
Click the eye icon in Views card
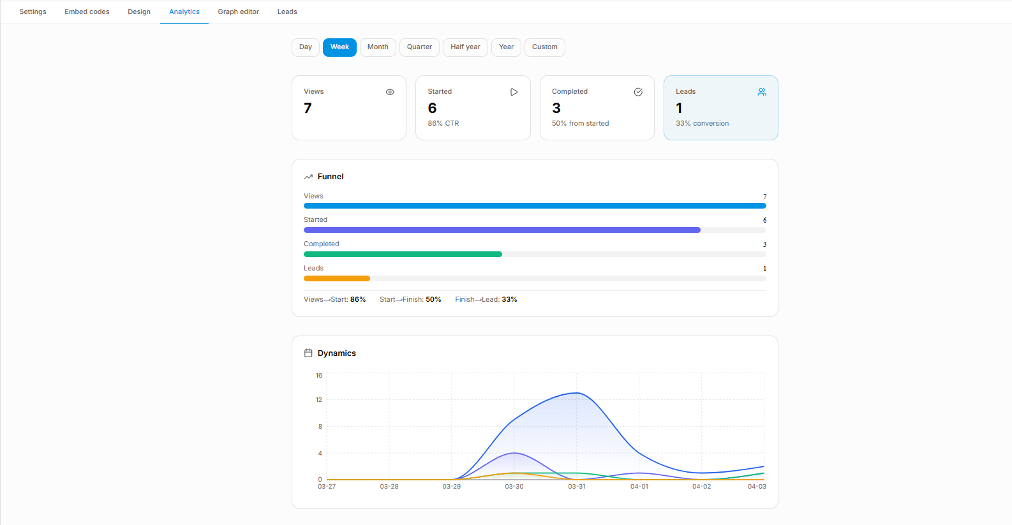(x=390, y=92)
